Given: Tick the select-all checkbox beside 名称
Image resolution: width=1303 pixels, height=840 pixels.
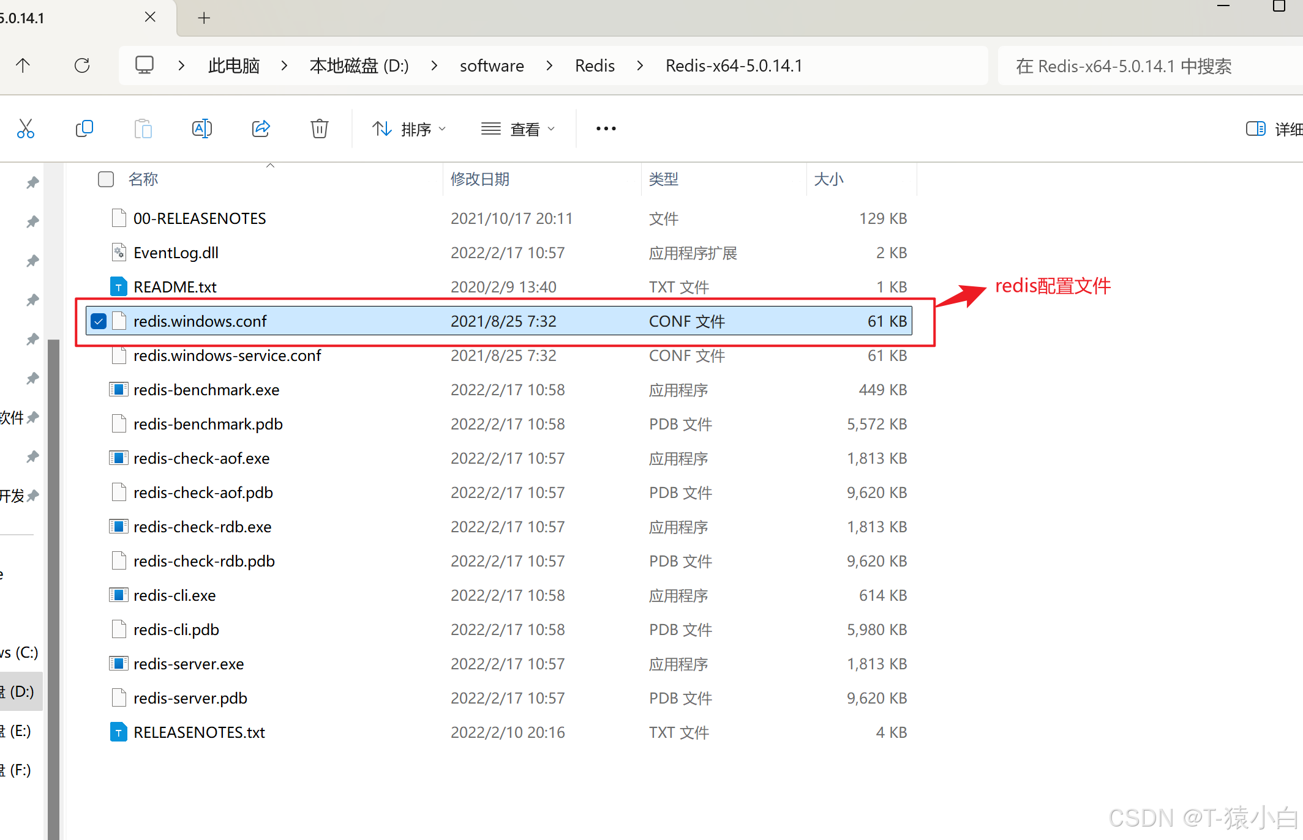Looking at the screenshot, I should (106, 179).
